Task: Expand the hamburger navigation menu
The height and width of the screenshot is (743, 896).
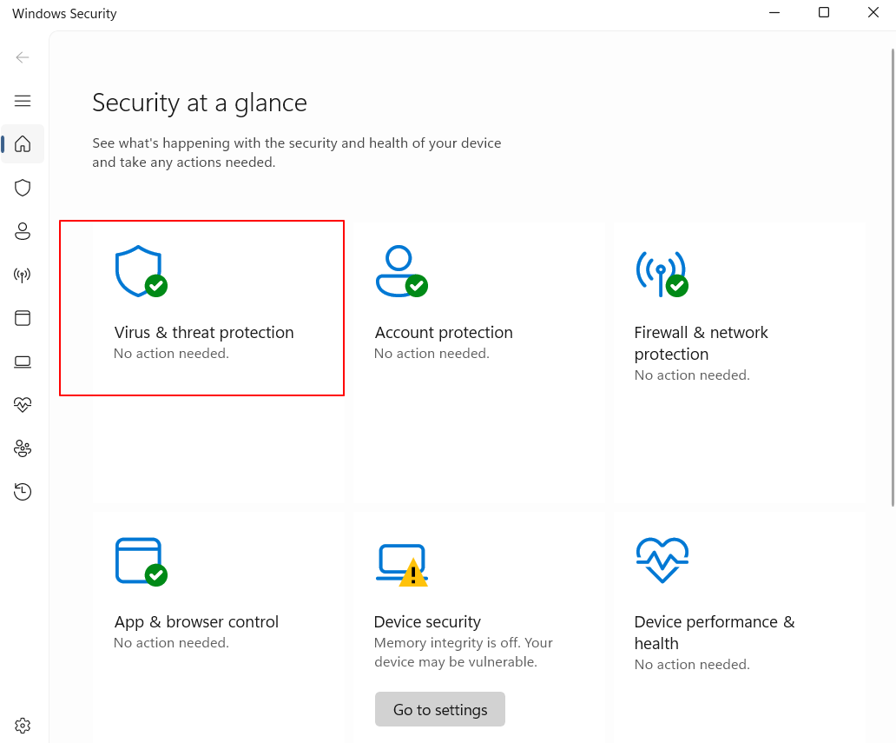Action: click(23, 101)
